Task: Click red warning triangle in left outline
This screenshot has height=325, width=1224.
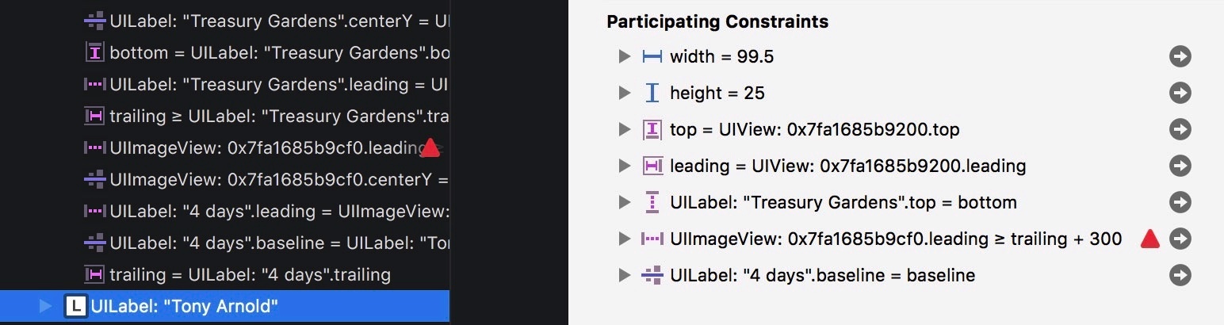Action: [430, 147]
